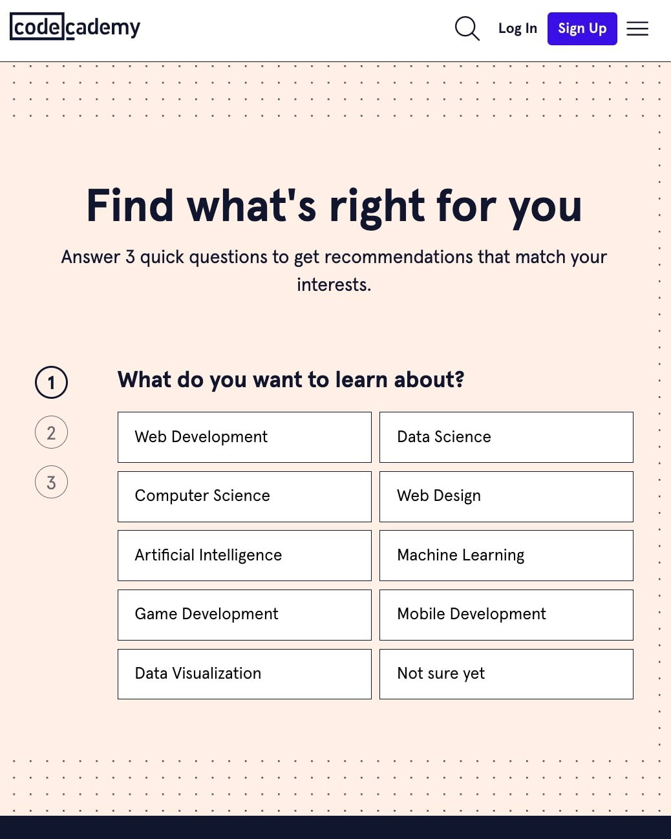Select step 1 circle indicator
This screenshot has width=671, height=839.
tap(51, 383)
